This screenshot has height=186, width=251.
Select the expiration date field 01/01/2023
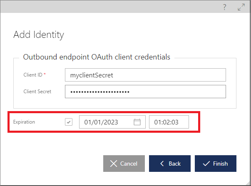click(112, 122)
